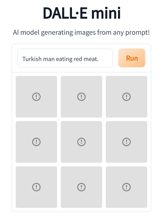165x216 pixels.
Task: Select the DALL·E mini title heading
Action: [82, 13]
